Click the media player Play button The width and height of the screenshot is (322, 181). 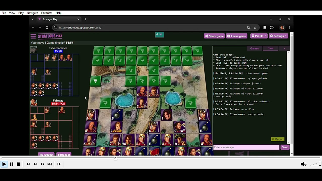4,164
